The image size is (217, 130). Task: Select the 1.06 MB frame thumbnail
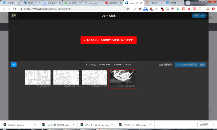click(66, 78)
